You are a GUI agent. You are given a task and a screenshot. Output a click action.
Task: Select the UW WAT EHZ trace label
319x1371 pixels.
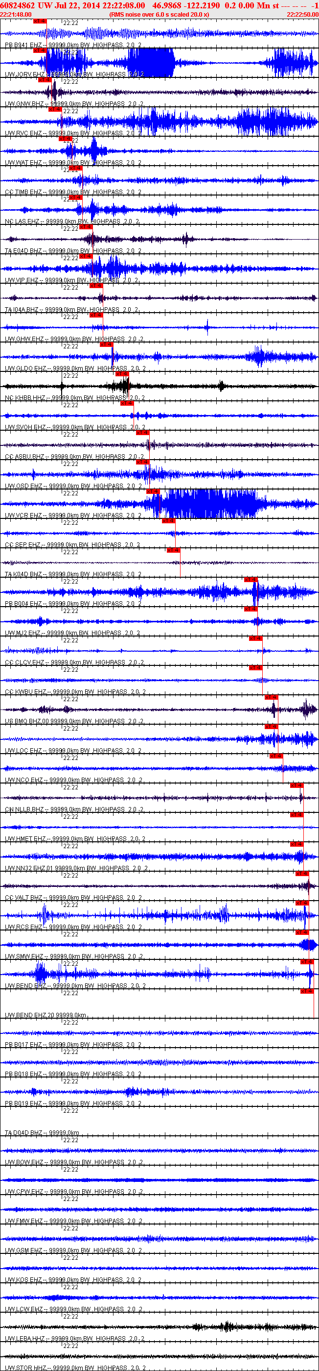73,163
